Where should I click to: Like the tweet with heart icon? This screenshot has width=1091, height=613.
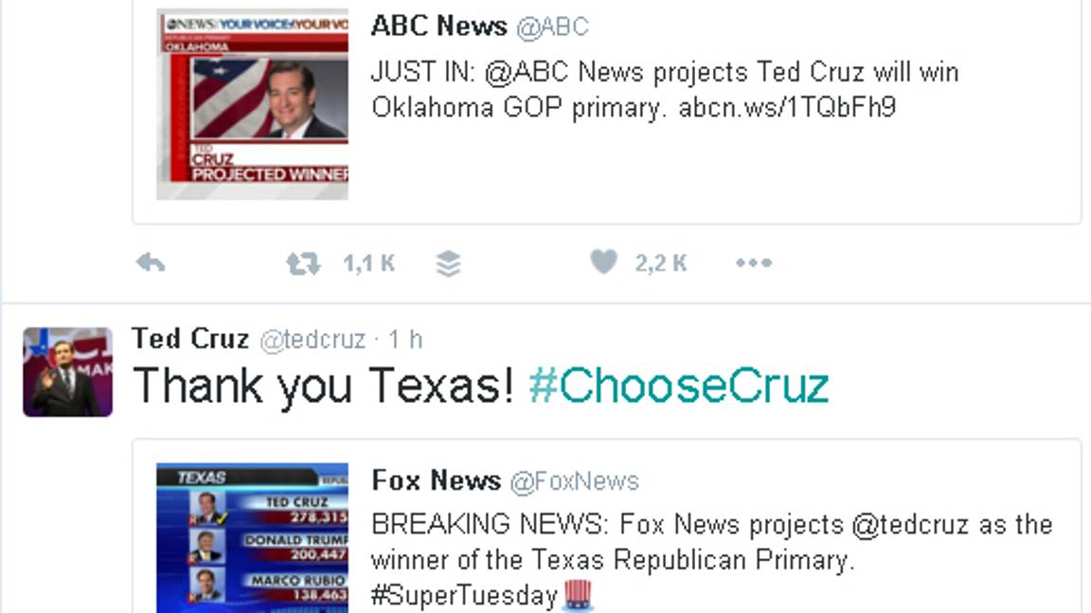tap(603, 262)
